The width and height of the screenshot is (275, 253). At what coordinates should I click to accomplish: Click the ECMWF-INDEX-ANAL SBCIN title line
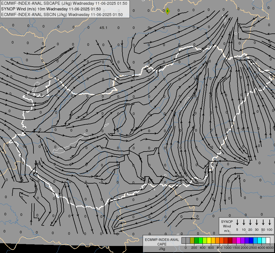pyautogui.click(x=62, y=15)
